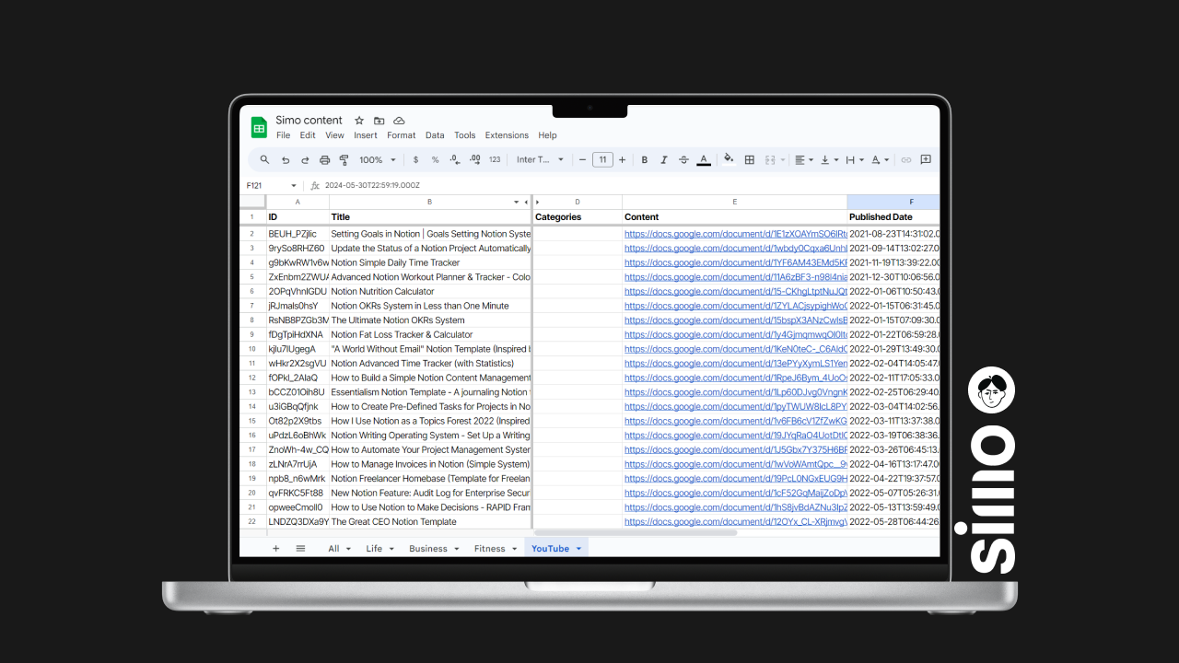Open the Google Docs link in row 2
The height and width of the screenshot is (663, 1179).
[x=734, y=233]
